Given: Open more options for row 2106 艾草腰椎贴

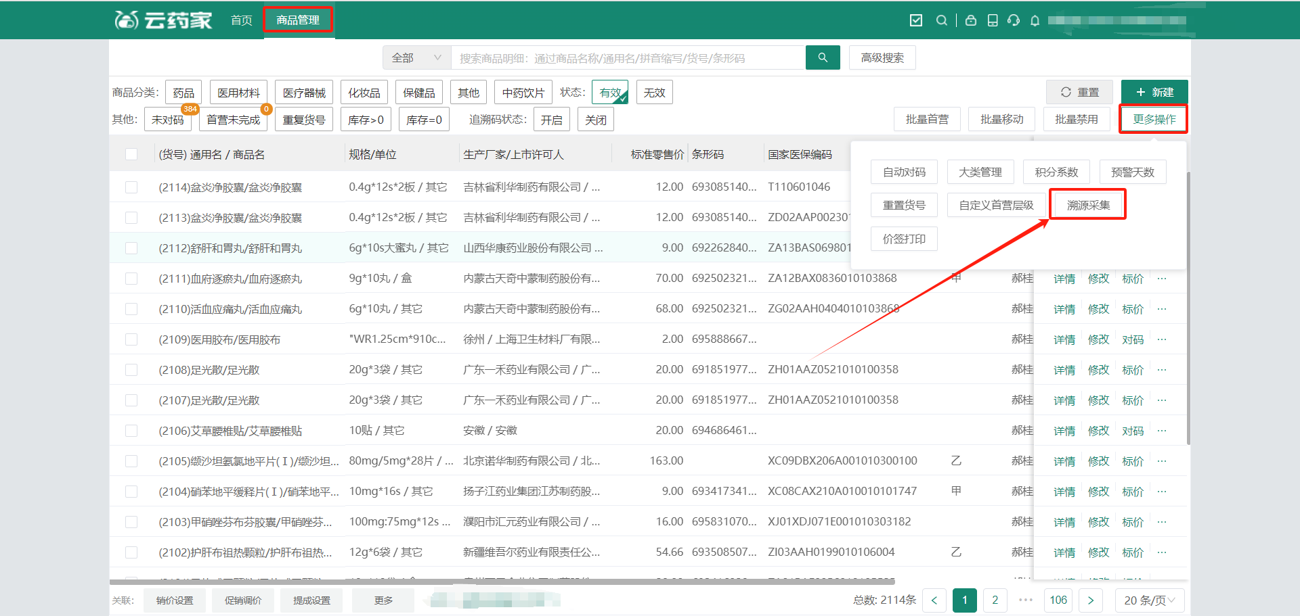Looking at the screenshot, I should pos(1162,431).
